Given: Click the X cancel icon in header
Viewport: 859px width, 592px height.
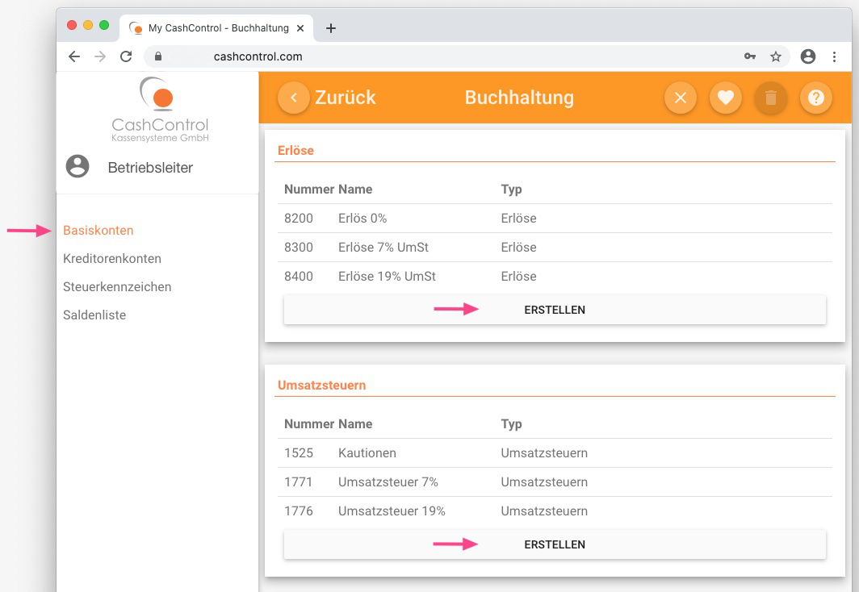Looking at the screenshot, I should click(x=681, y=98).
